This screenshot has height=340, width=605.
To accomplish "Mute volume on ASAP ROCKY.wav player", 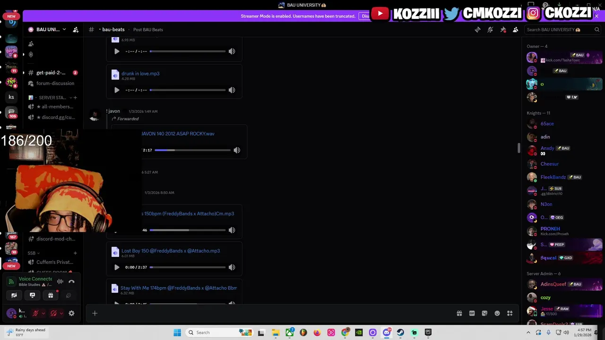I will (x=237, y=150).
